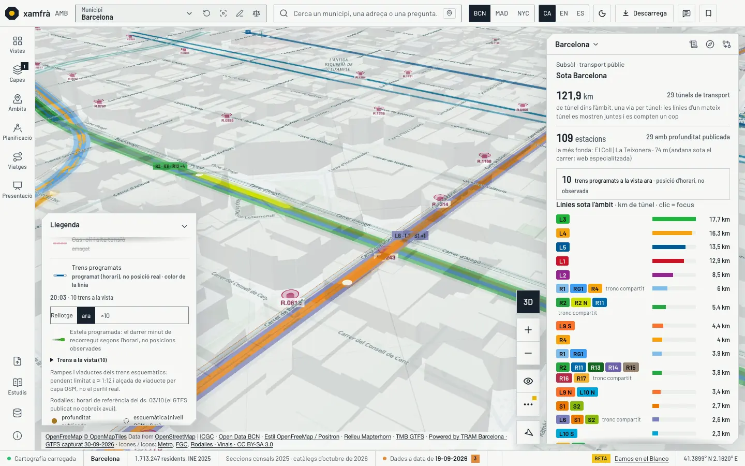Click the bookmark icon in top bar

click(x=708, y=13)
